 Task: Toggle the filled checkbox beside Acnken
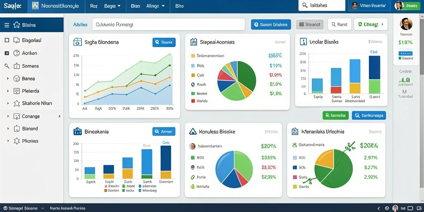[7, 53]
